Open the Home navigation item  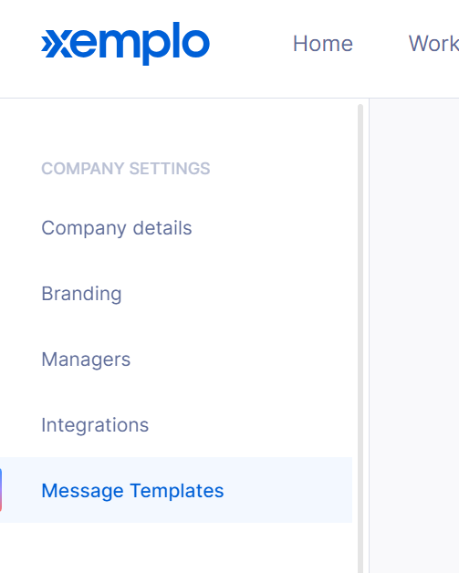(x=323, y=44)
